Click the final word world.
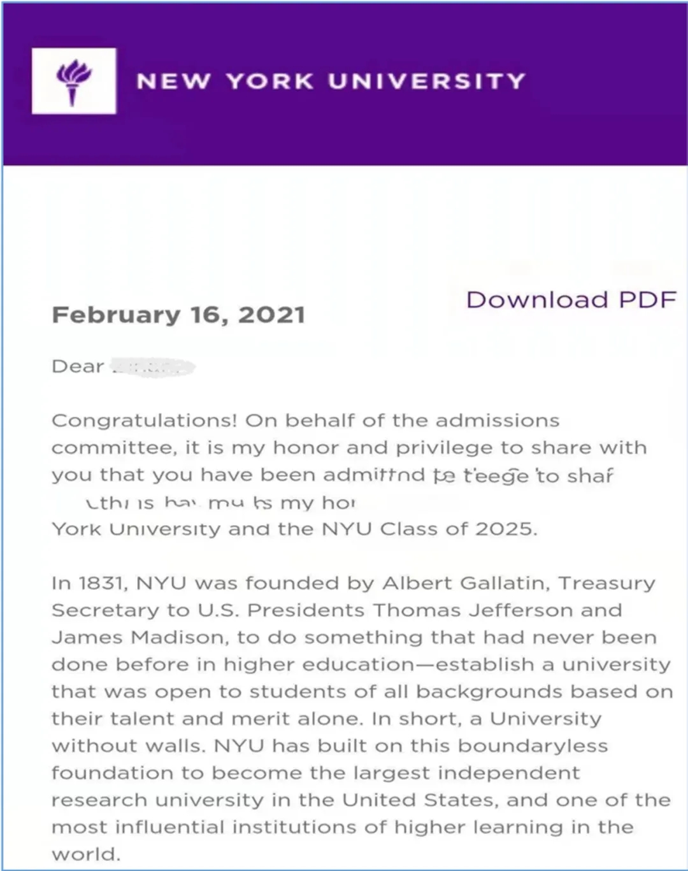The height and width of the screenshot is (871, 688). (x=85, y=854)
